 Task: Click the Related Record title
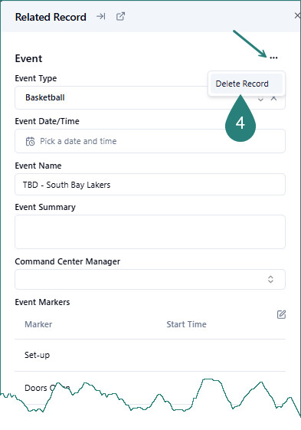(x=51, y=17)
